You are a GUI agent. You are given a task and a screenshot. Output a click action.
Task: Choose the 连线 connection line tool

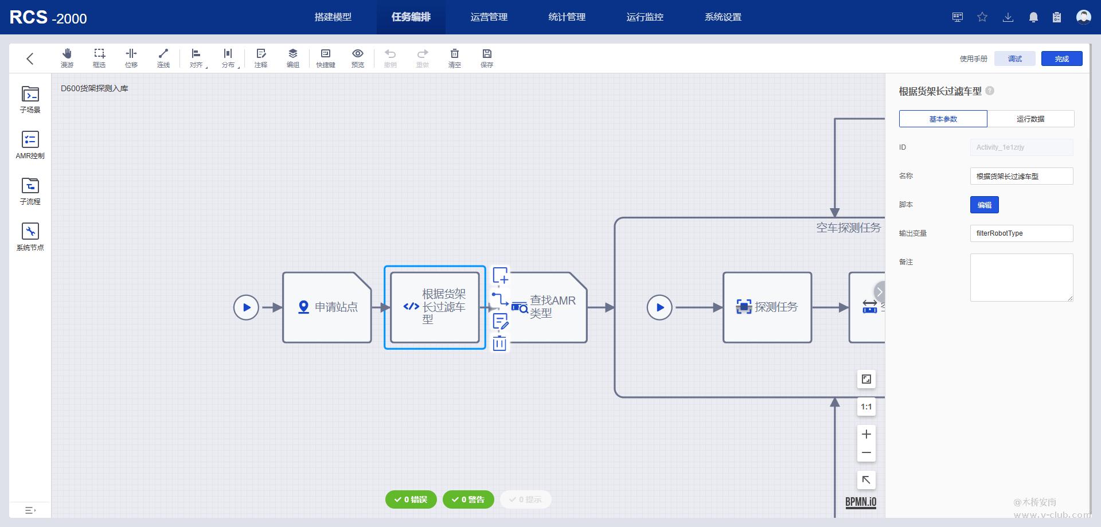(x=163, y=58)
